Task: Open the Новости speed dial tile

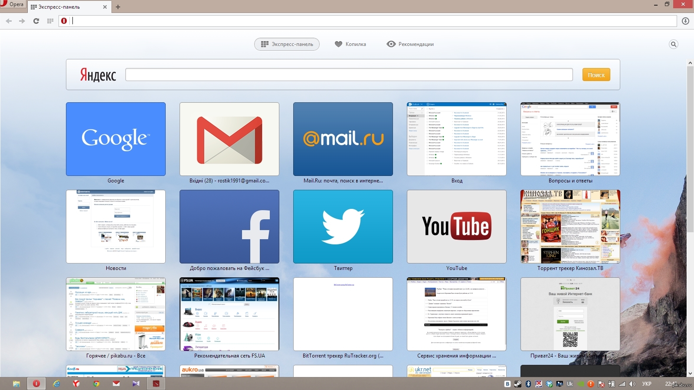Action: (116, 227)
